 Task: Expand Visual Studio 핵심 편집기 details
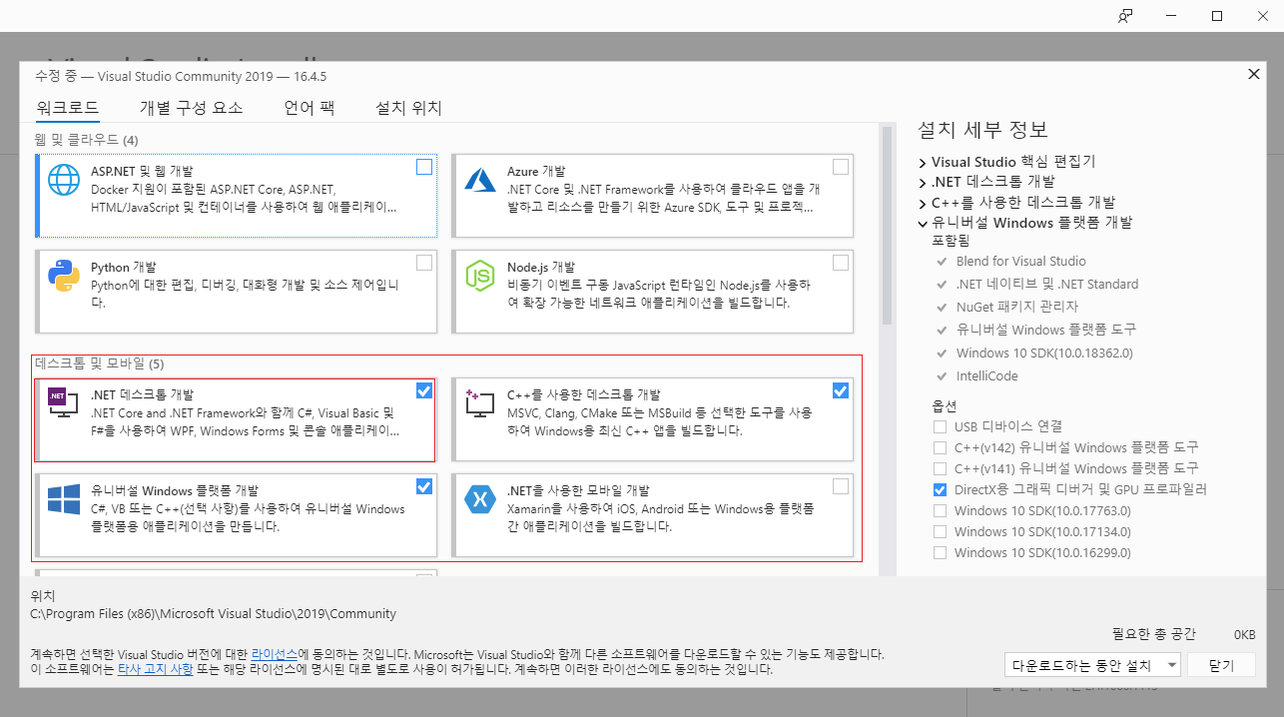[x=923, y=162]
